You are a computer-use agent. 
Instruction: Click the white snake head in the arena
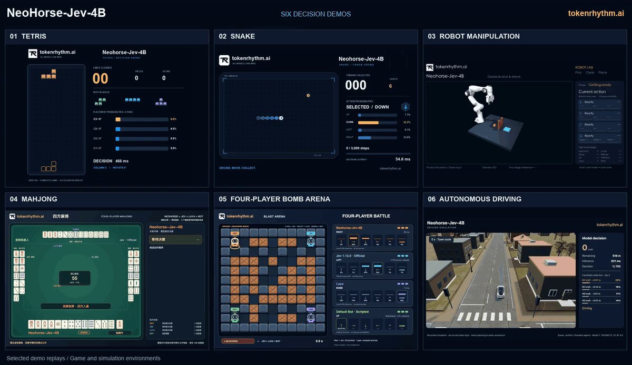281,118
